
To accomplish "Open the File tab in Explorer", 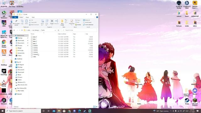I will (15, 17).
